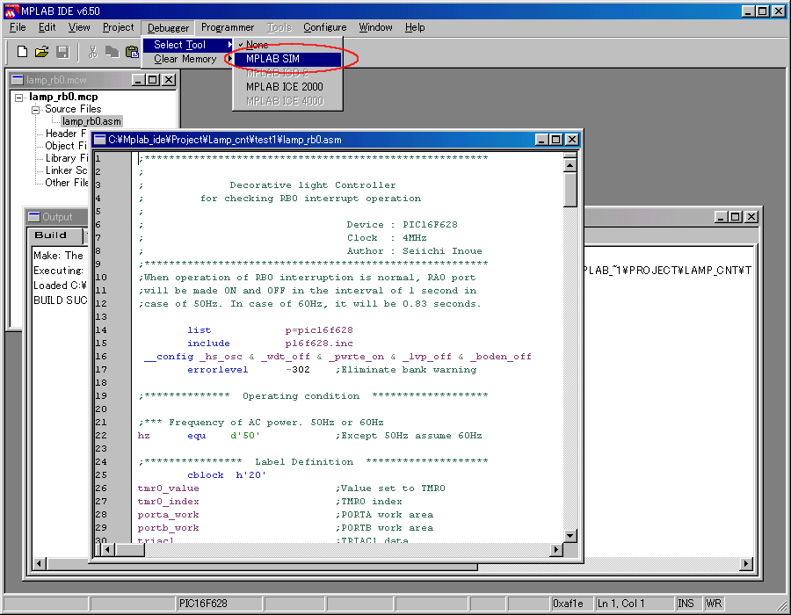Click the lamp_rb0.mcw window title icon
Viewport: 791px width, 615px height.
pos(18,80)
